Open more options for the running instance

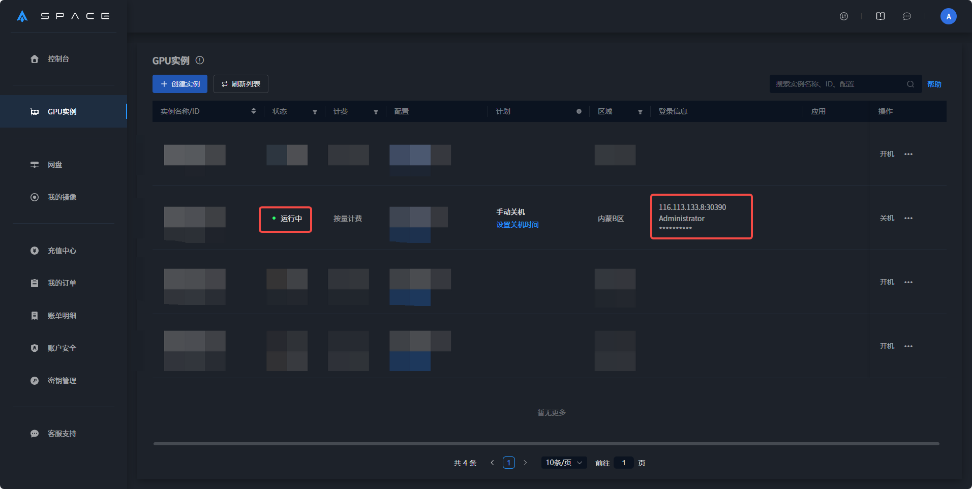(x=908, y=219)
